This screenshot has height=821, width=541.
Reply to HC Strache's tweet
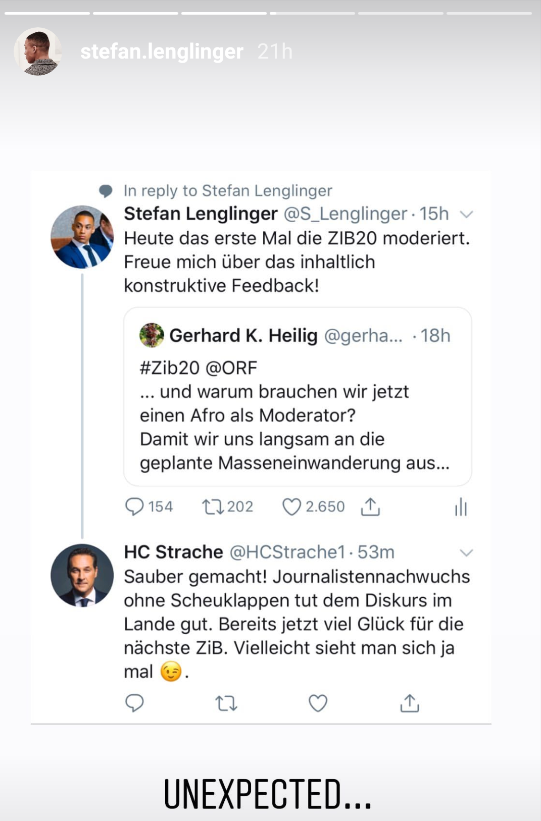(x=134, y=703)
